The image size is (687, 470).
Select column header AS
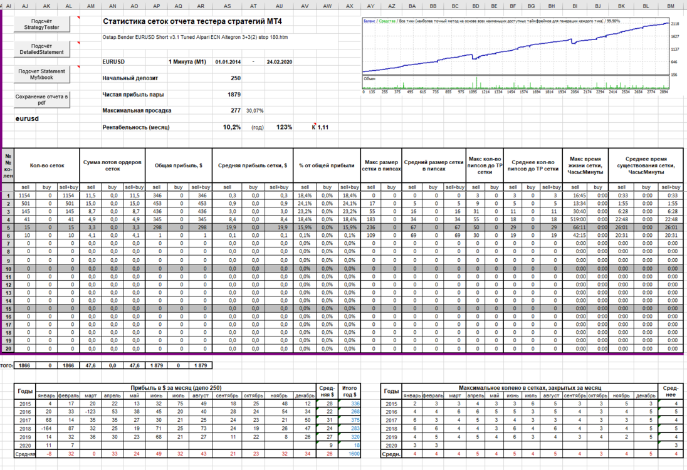coord(227,6)
